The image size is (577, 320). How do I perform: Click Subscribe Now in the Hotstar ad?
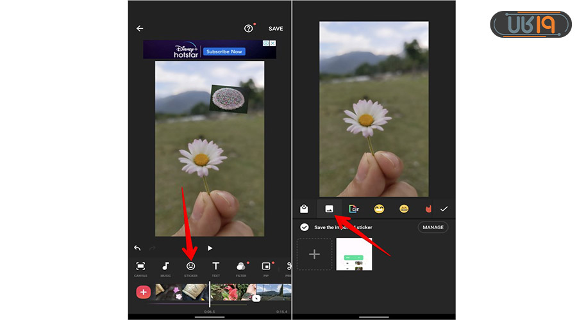[x=224, y=51]
